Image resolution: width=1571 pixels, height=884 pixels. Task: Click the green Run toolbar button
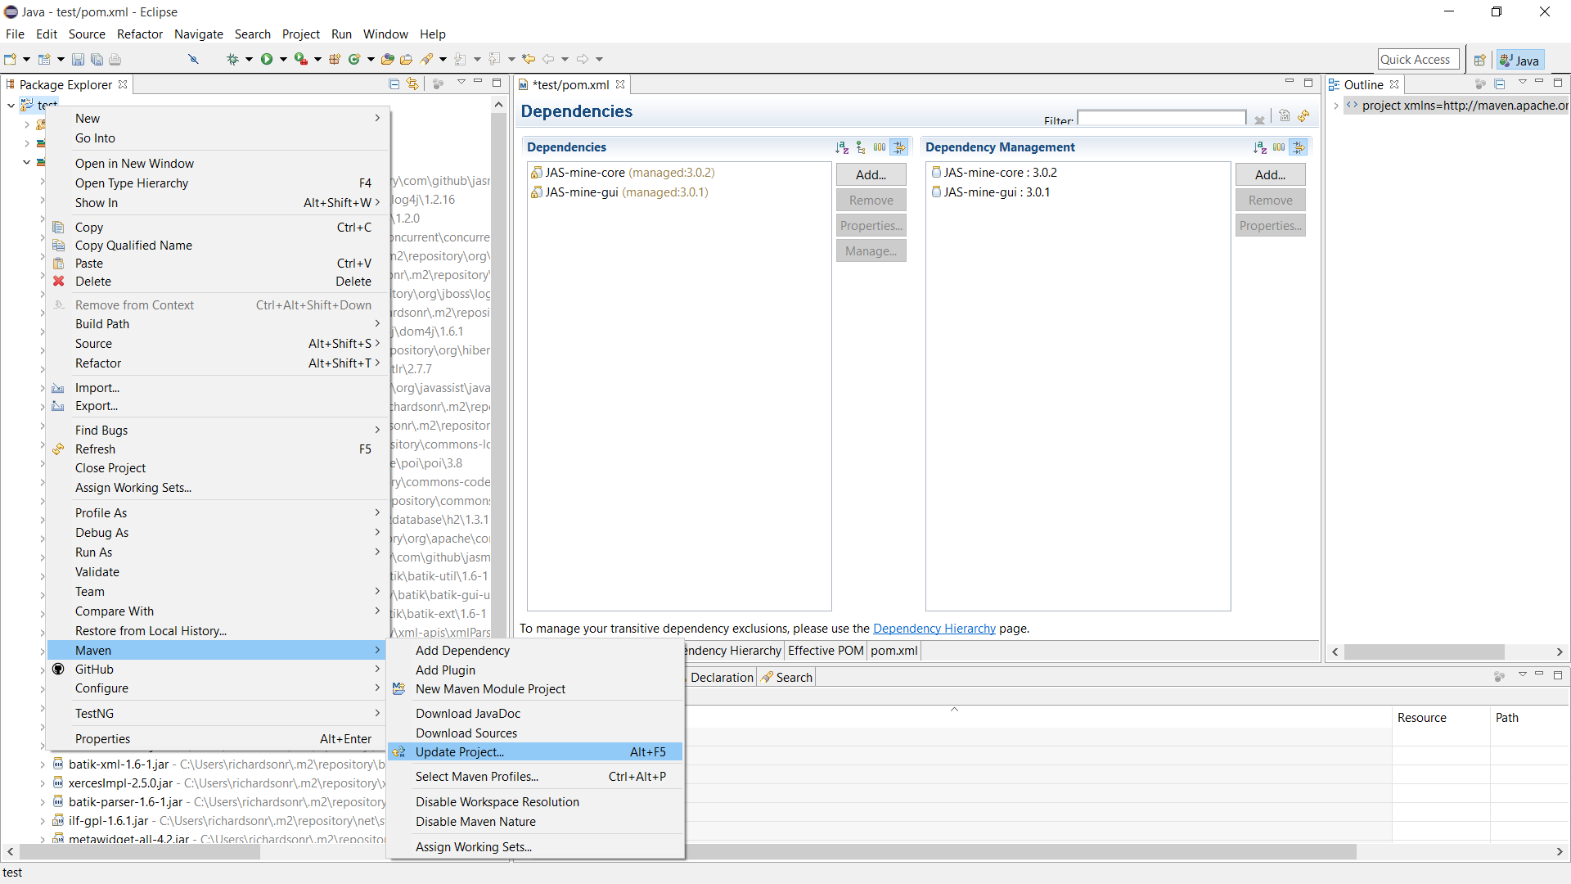click(x=267, y=59)
